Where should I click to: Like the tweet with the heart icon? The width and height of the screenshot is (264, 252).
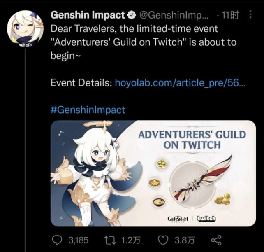tap(163, 240)
